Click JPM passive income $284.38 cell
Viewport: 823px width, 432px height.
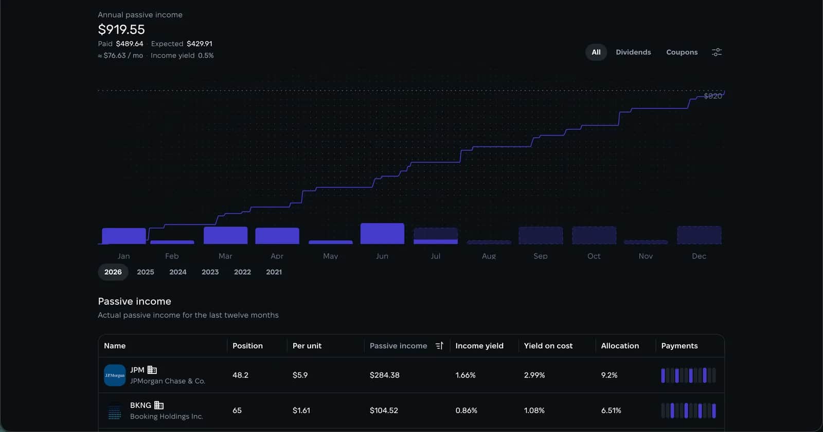(385, 375)
